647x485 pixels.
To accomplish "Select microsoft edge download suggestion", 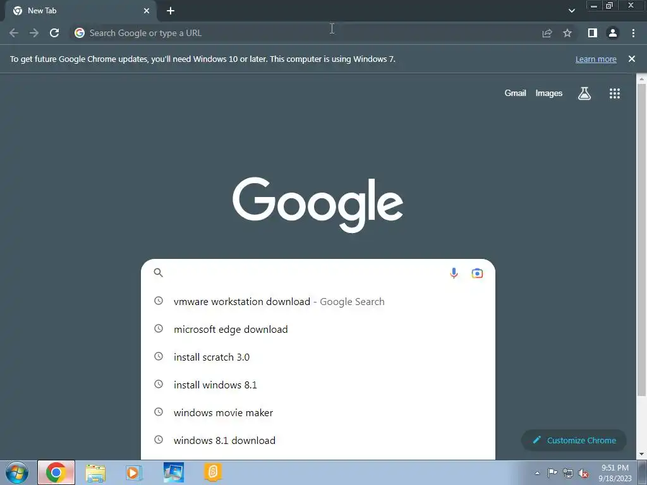I will [x=318, y=329].
